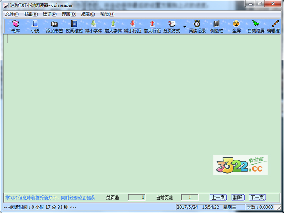
Task: Toggle the 侧边栏 sidebar
Action: (217, 26)
